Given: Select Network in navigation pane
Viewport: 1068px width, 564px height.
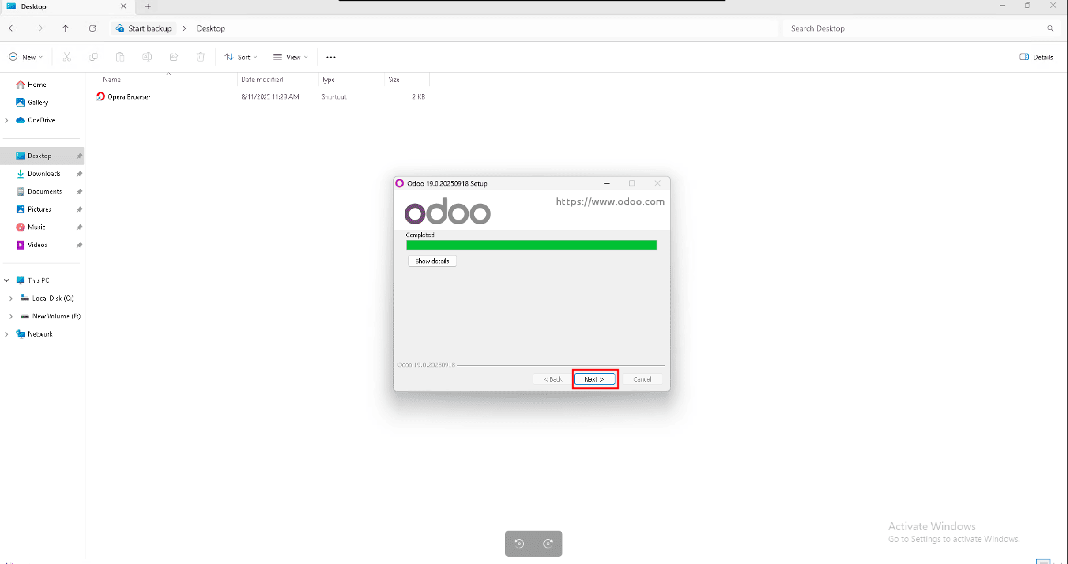Looking at the screenshot, I should (x=40, y=334).
